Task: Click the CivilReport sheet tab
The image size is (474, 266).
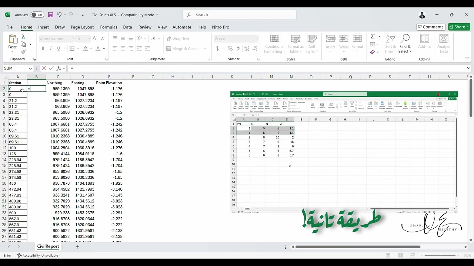Action: 48,246
